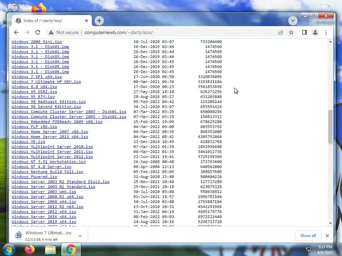This screenshot has width=342, height=256.
Task: Open Windows 98 Second Edition.iso link
Action: (46, 107)
